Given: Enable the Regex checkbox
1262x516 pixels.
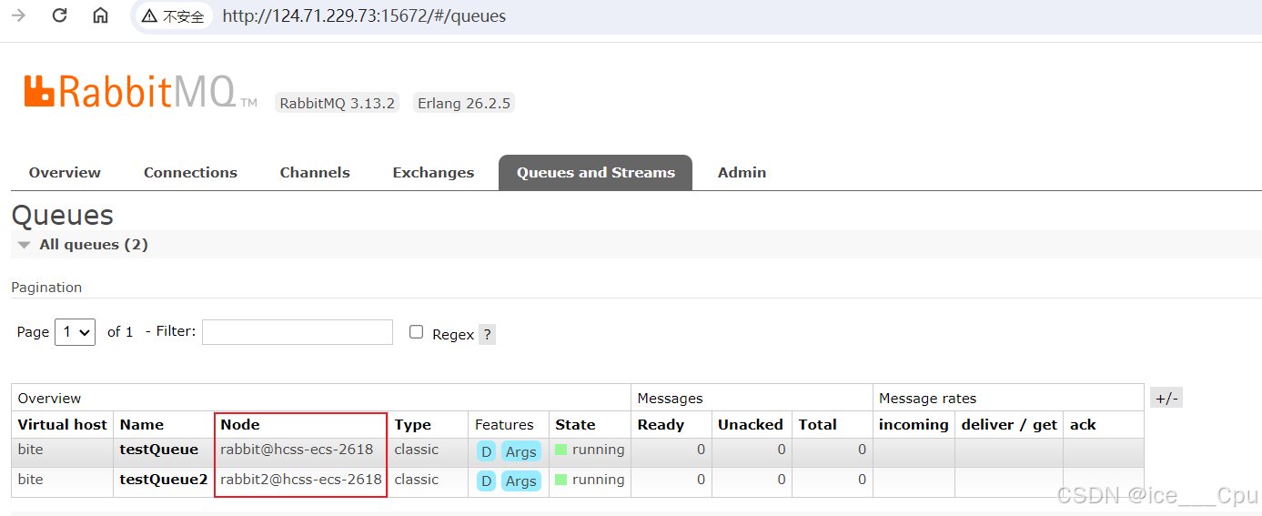Looking at the screenshot, I should (417, 332).
